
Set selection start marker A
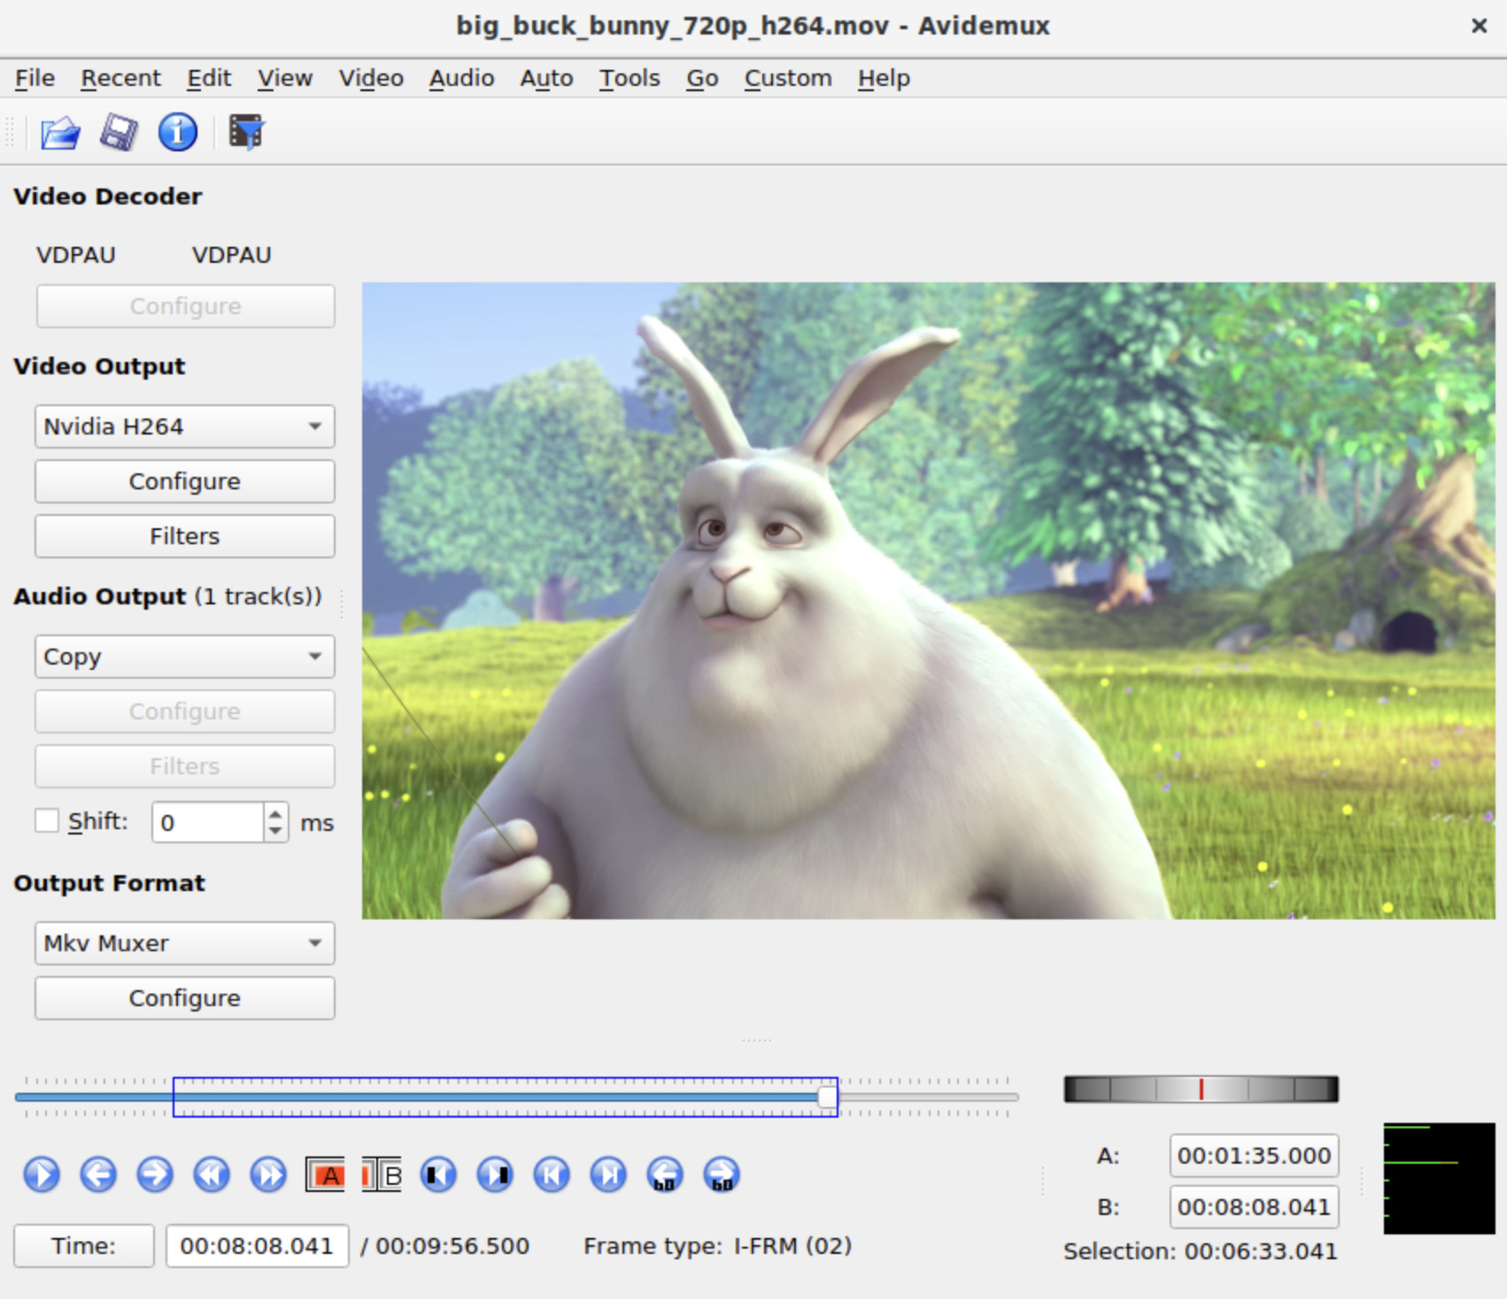pyautogui.click(x=325, y=1174)
